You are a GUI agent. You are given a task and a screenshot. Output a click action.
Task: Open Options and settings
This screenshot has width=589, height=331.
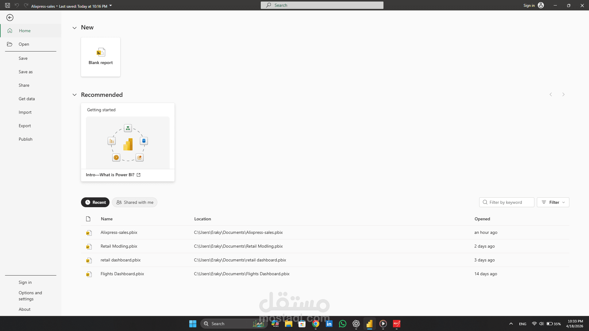tap(30, 296)
